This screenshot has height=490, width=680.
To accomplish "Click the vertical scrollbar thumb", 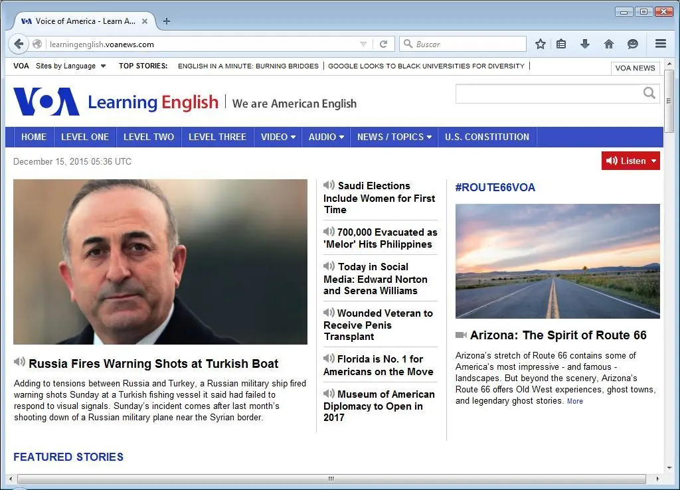I will [x=669, y=101].
